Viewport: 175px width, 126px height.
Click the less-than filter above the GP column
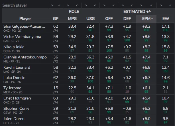[x=59, y=5]
